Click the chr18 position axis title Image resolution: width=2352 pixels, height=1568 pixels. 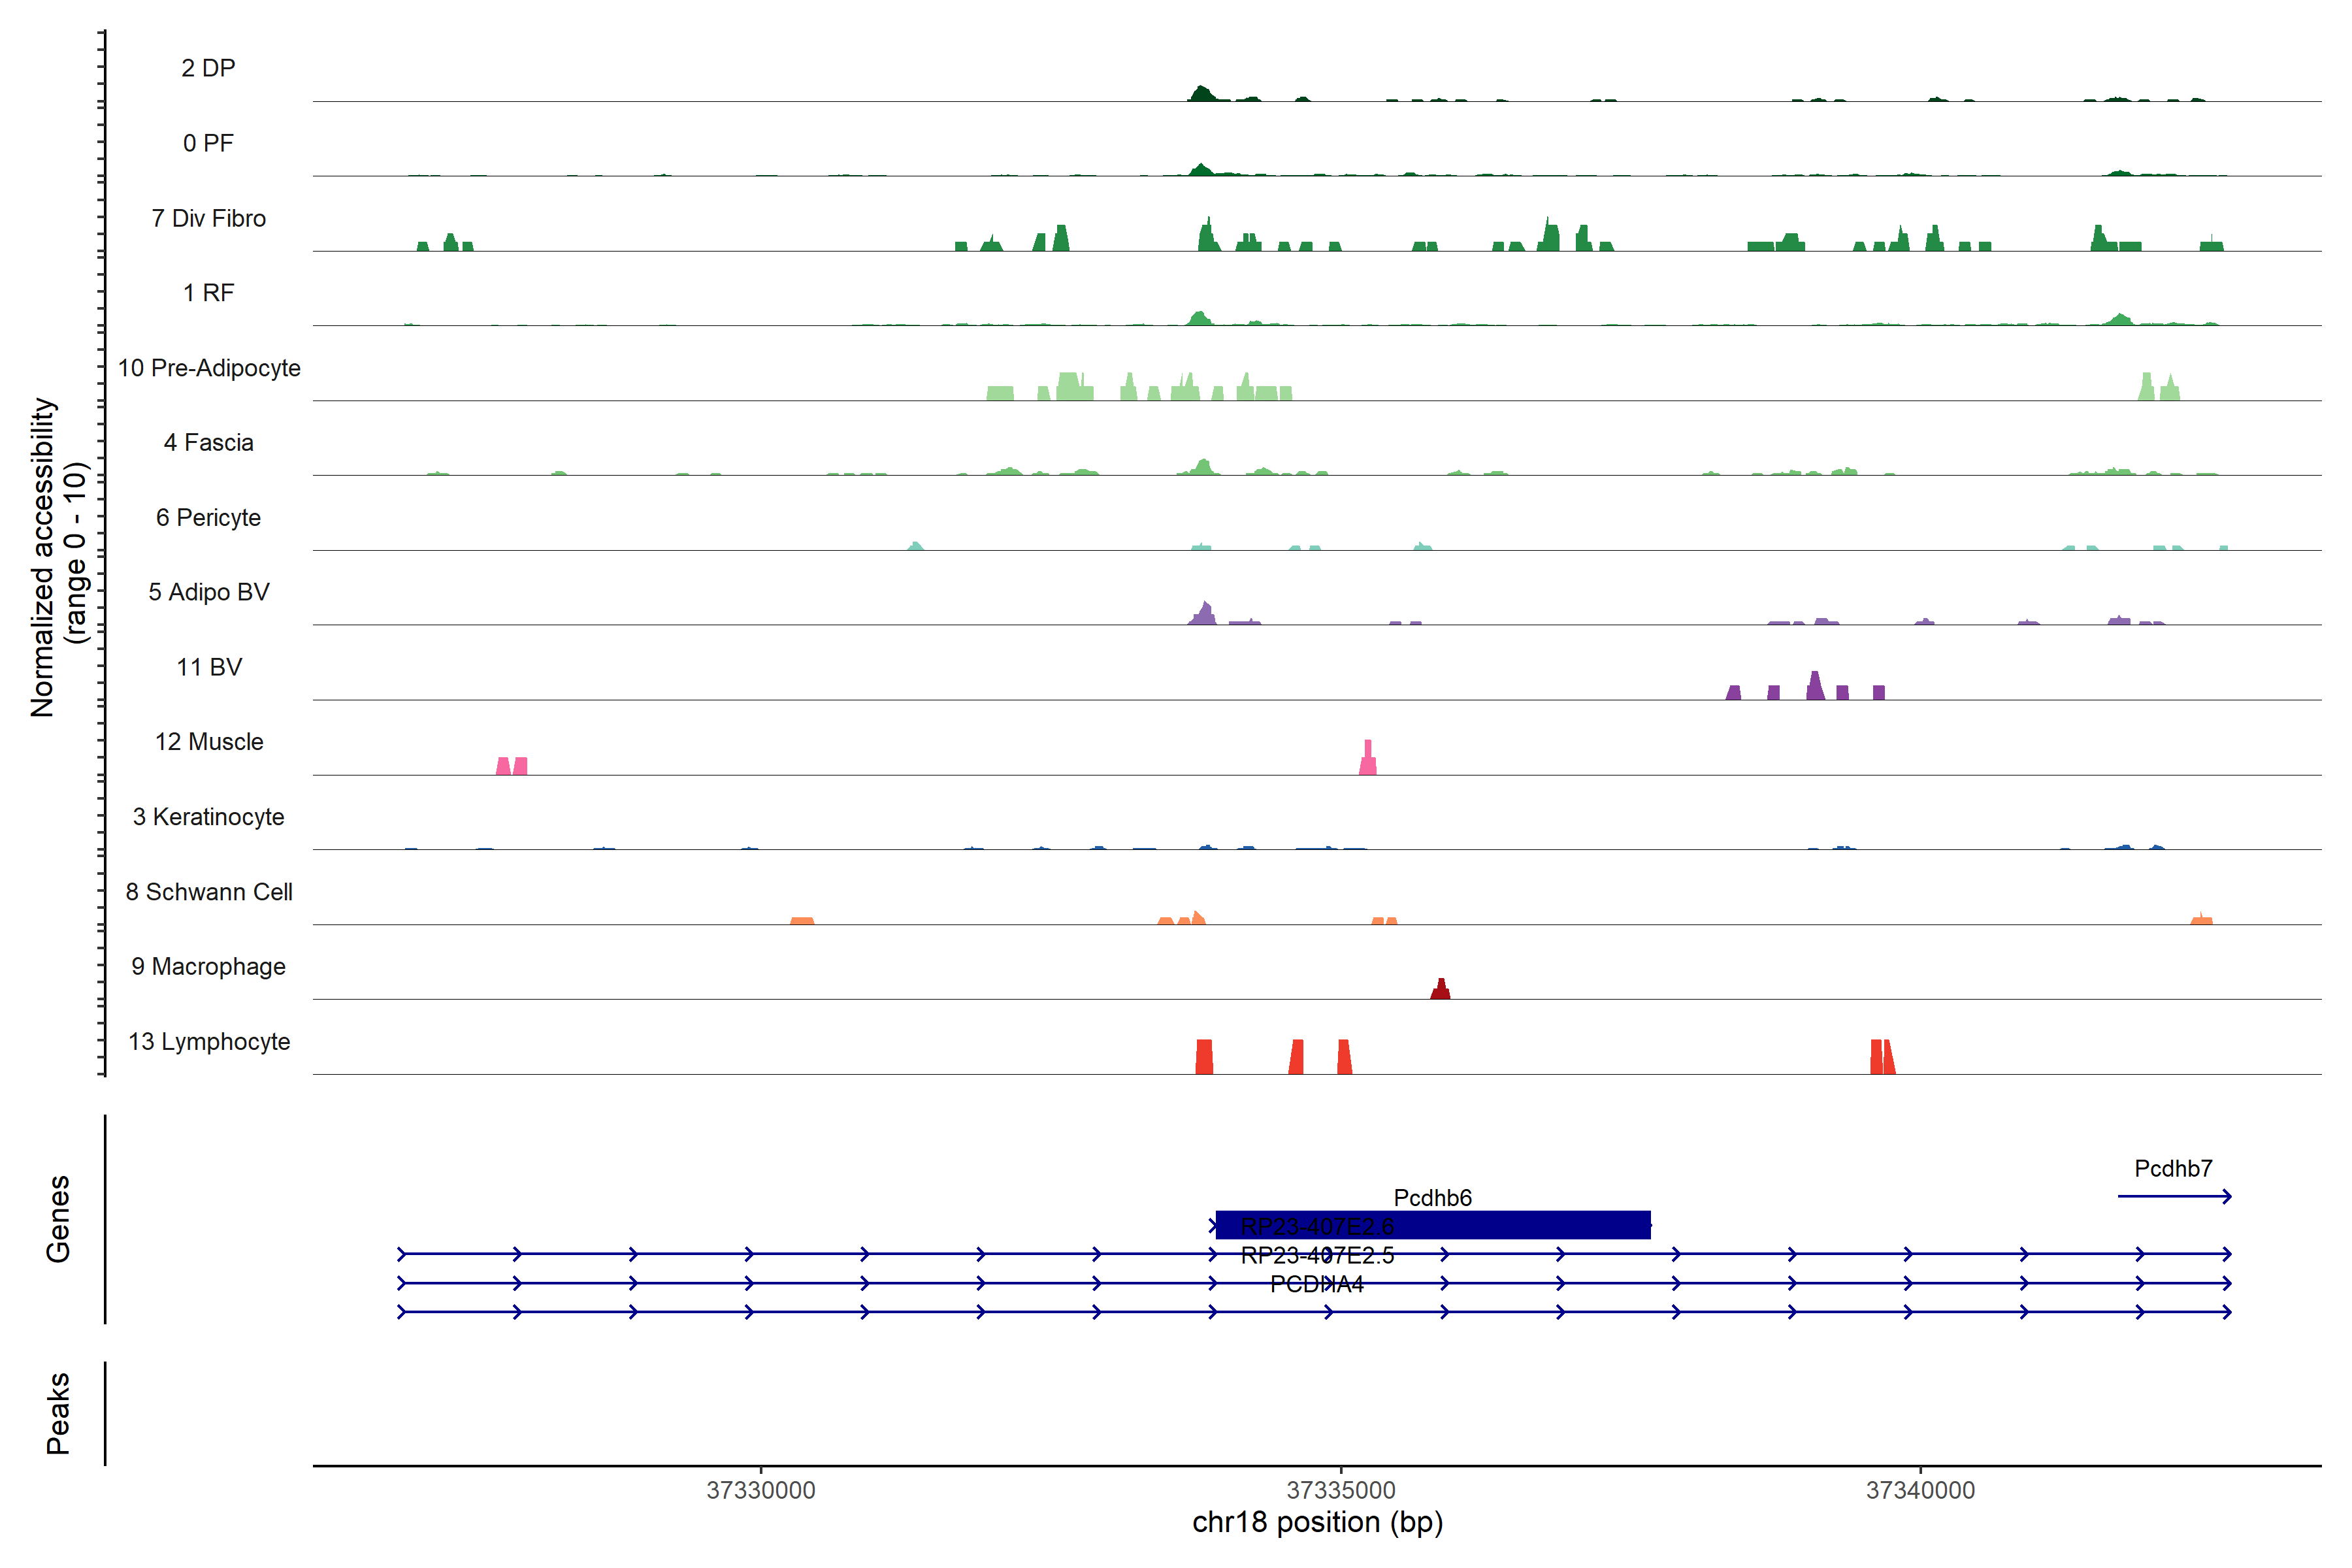[1317, 1523]
